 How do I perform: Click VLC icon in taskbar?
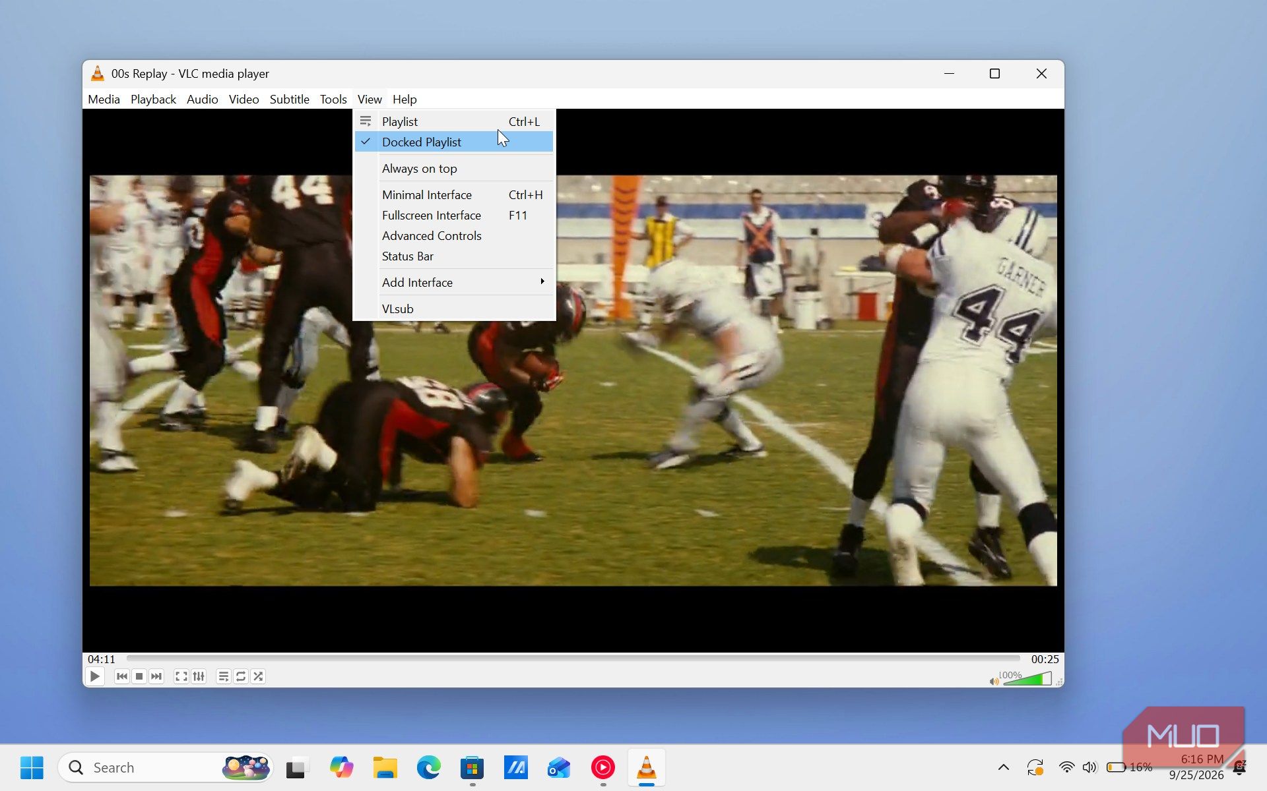tap(646, 767)
